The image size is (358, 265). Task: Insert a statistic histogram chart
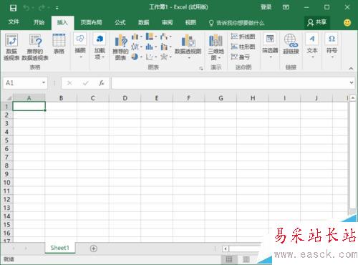(151, 47)
